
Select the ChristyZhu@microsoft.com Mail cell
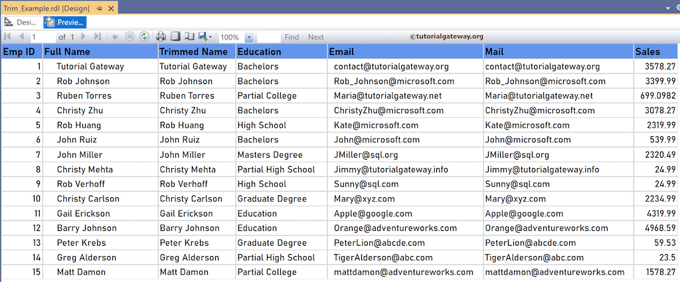[x=558, y=111]
